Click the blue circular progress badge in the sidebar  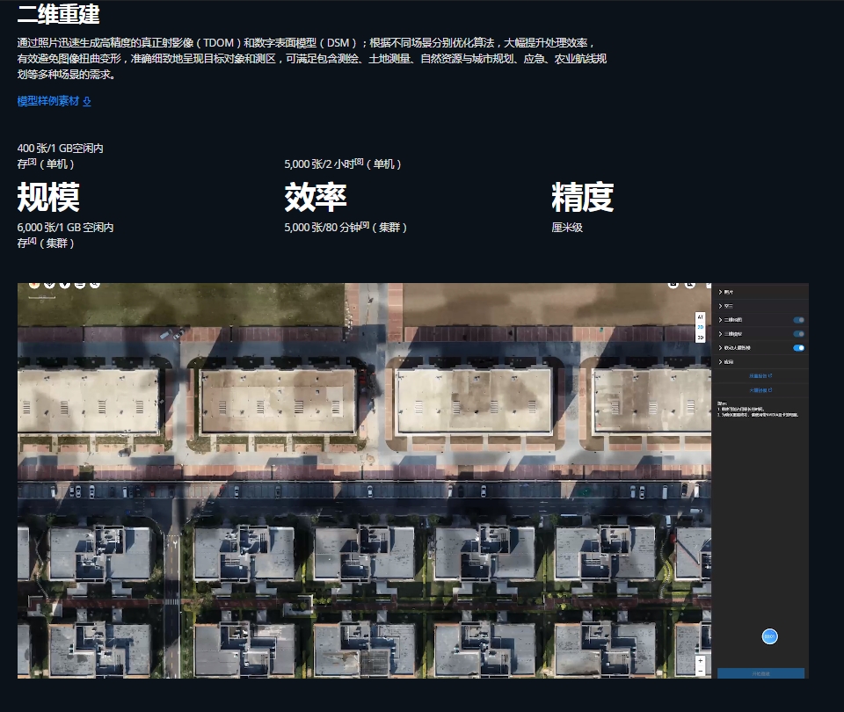point(769,636)
